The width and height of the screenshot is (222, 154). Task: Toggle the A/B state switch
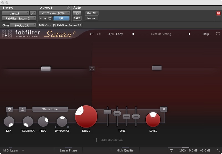click(111, 34)
